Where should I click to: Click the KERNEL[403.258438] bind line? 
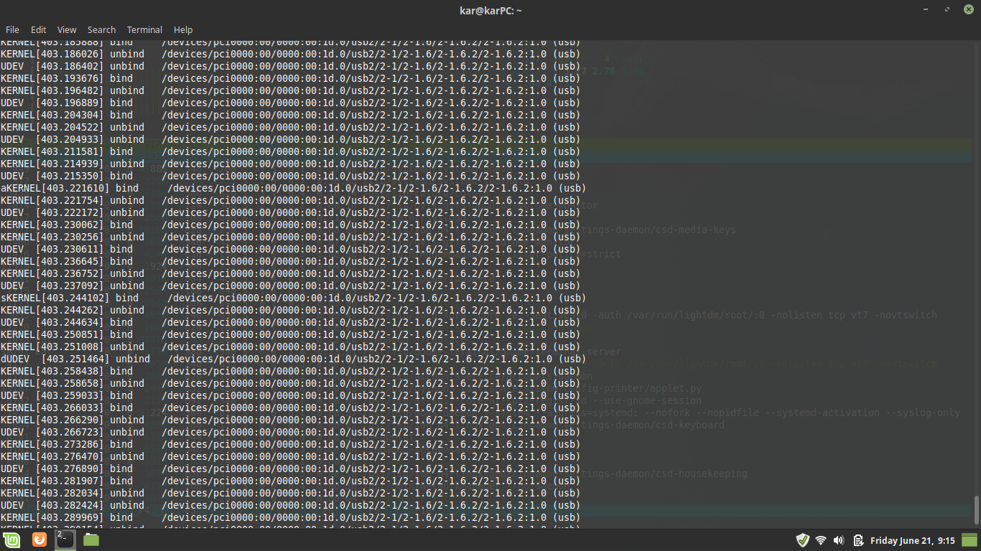[290, 371]
